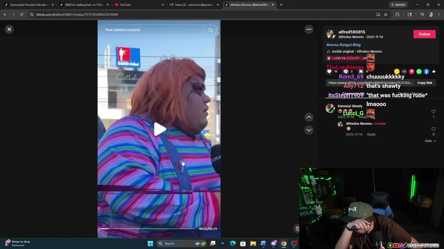This screenshot has height=249, width=444.
Task: Like Darsneyi Slendy's comment
Action: tap(433, 112)
